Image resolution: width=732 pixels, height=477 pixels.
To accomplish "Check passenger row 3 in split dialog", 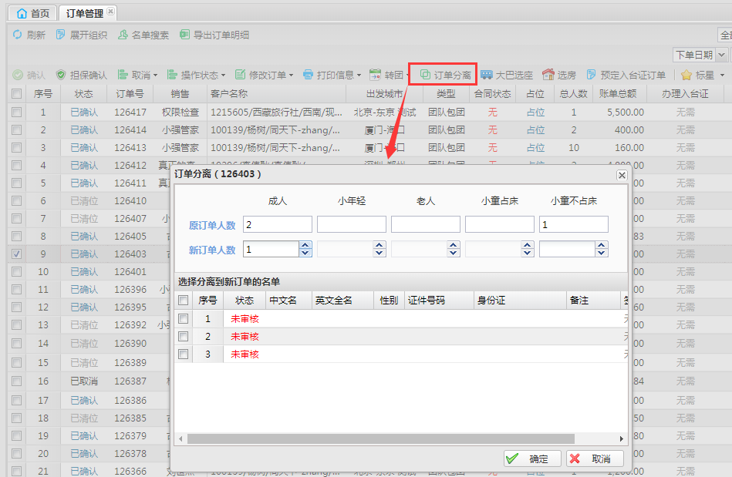I will tap(184, 354).
